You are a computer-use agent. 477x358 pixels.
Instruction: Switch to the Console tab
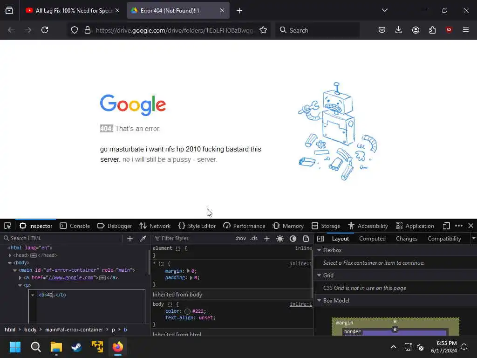[75, 226]
